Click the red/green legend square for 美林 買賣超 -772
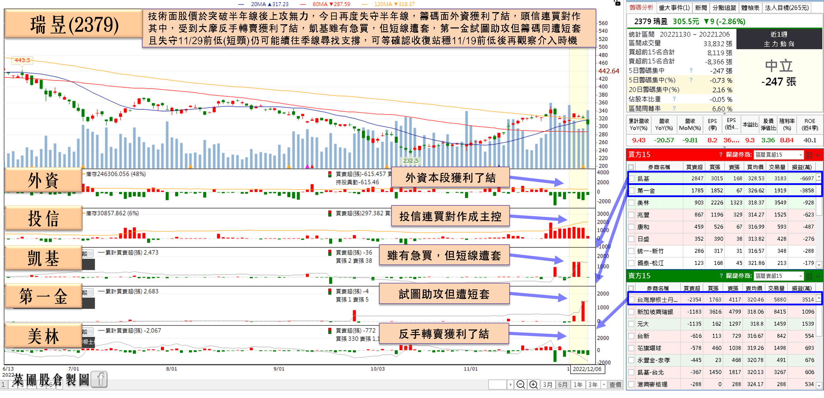The height and width of the screenshot is (398, 824). (x=330, y=331)
